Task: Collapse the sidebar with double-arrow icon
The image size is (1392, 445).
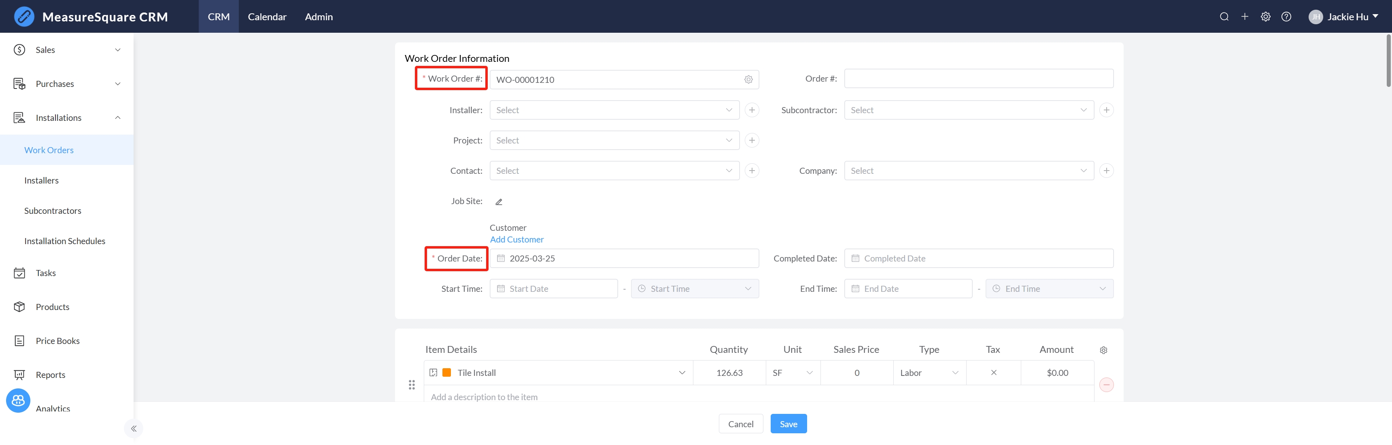Action: (134, 428)
